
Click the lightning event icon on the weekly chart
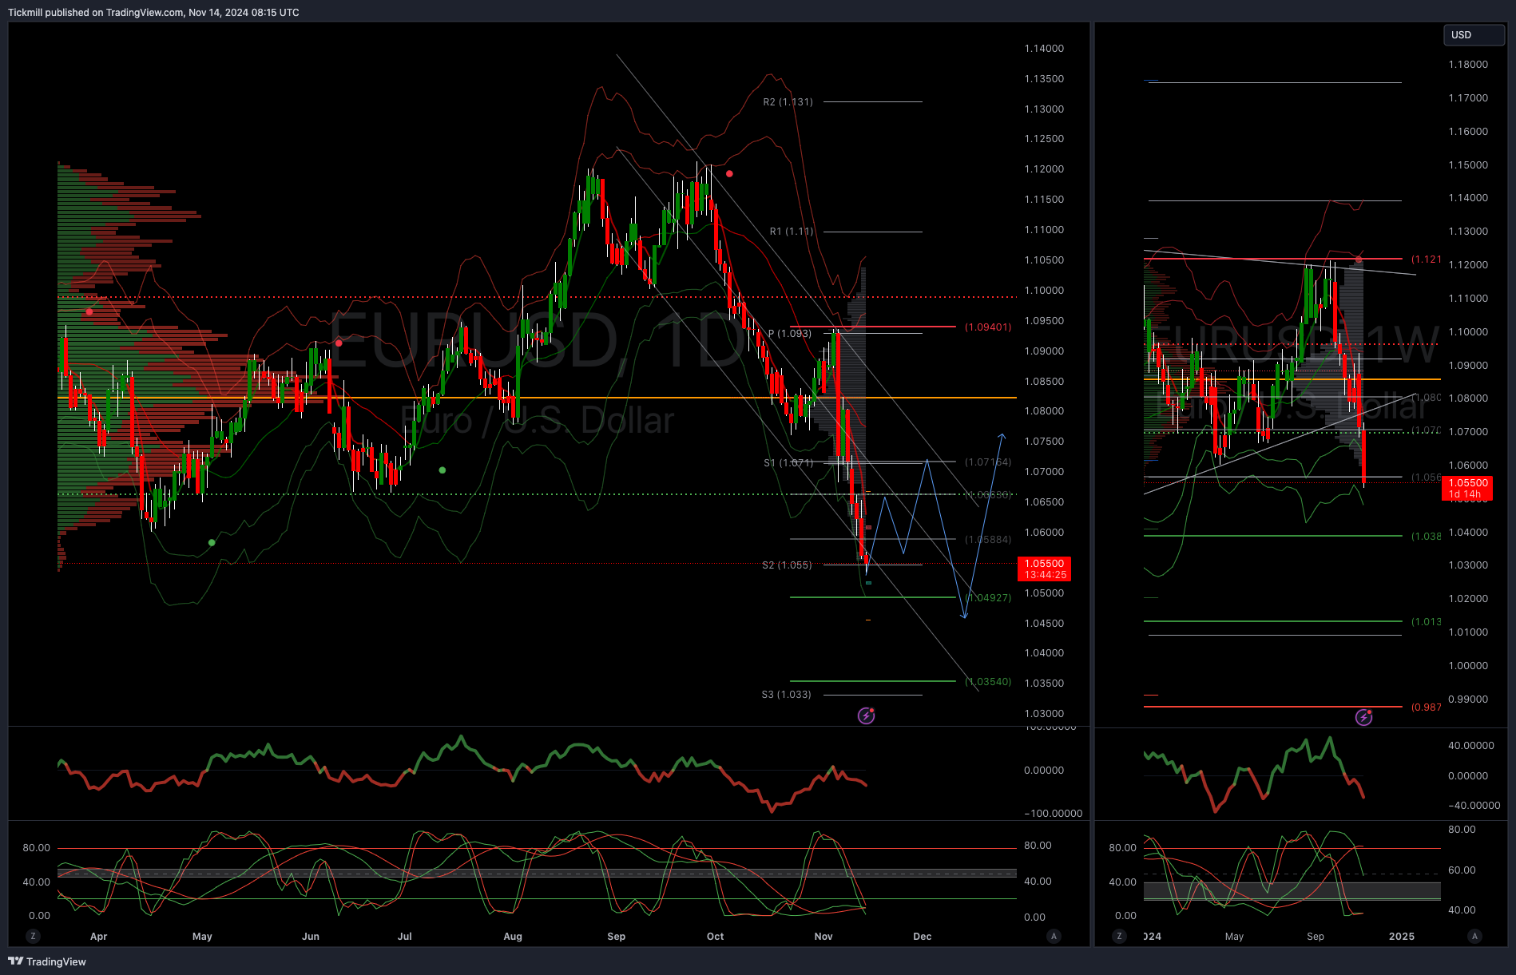(1364, 717)
